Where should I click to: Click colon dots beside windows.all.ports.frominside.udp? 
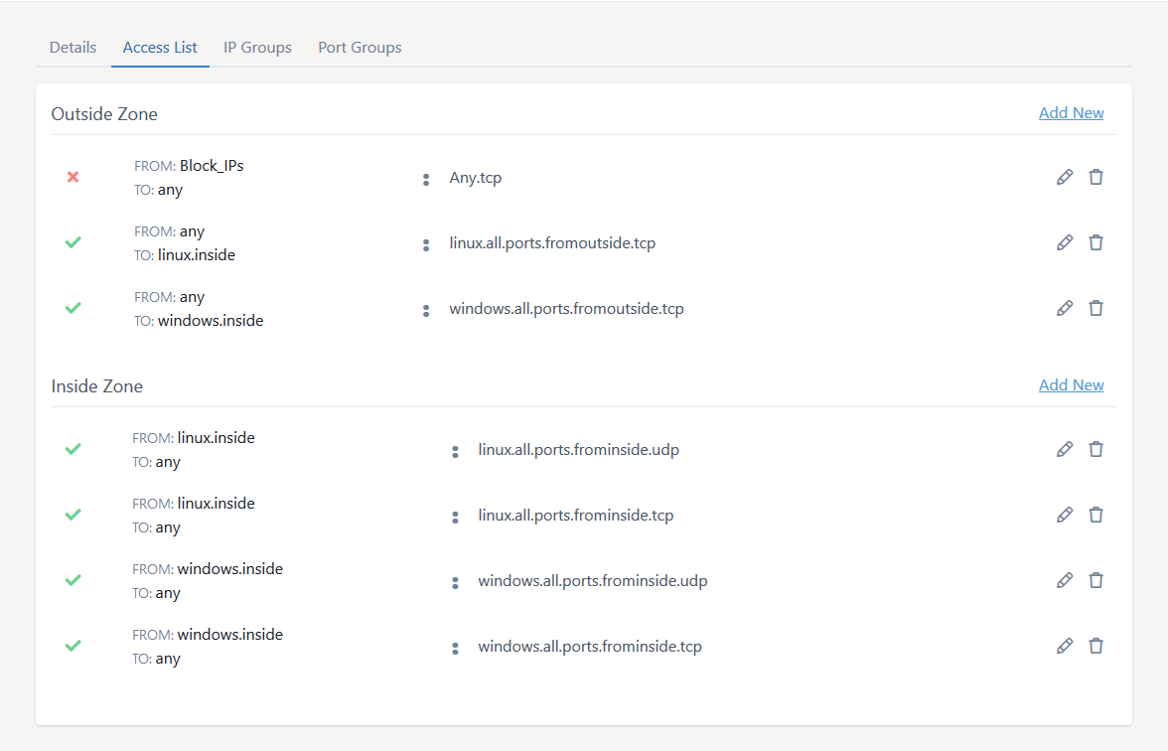(455, 582)
